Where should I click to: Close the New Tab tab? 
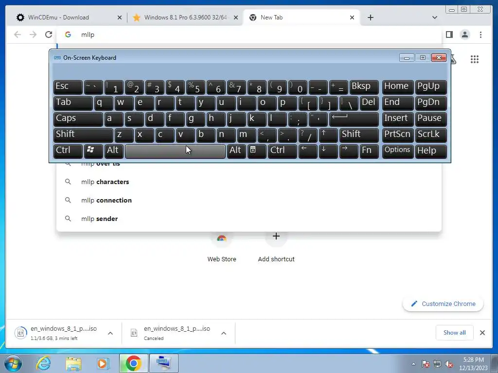(x=352, y=17)
